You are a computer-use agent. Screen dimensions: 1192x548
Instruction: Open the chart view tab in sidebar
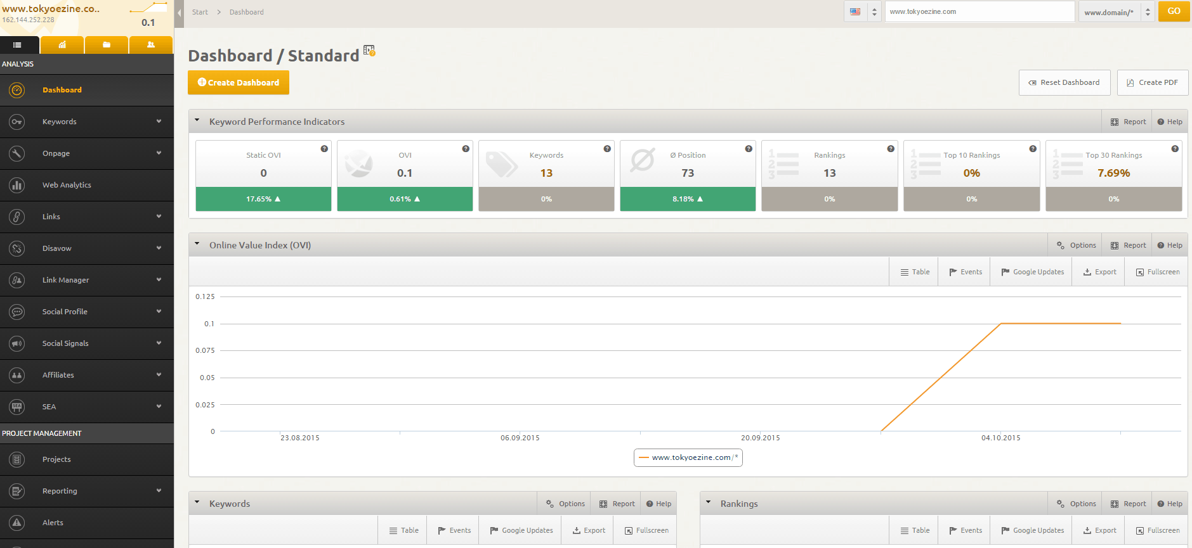coord(62,45)
